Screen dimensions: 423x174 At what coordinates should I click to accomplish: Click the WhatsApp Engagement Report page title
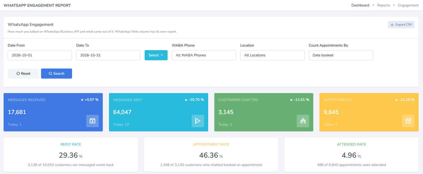click(x=37, y=5)
